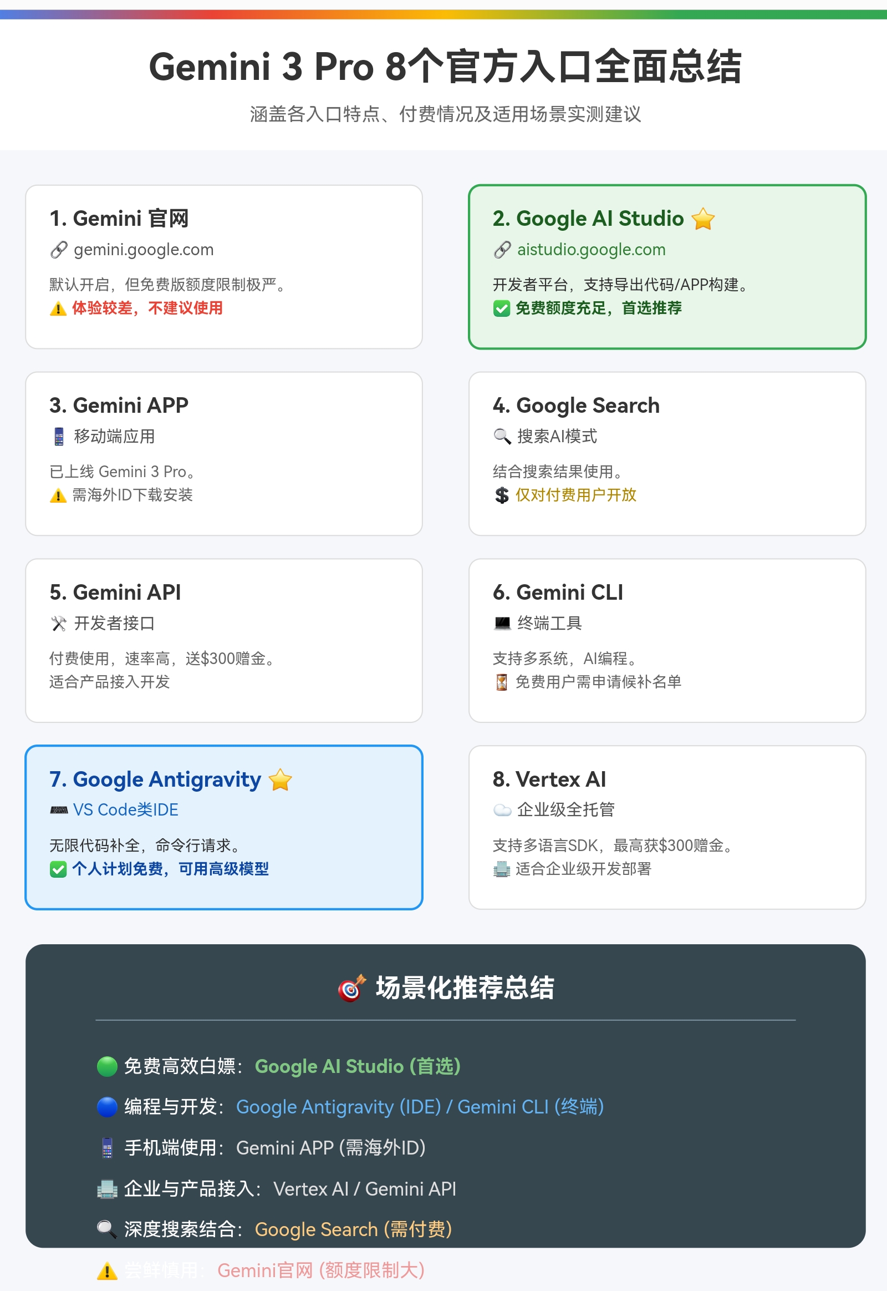Click the target icon beside 场景化推荐总结
Image resolution: width=887 pixels, height=1291 pixels.
pos(352,988)
